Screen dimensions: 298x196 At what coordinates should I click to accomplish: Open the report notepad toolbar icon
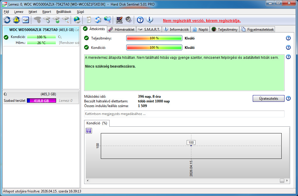[89, 20]
